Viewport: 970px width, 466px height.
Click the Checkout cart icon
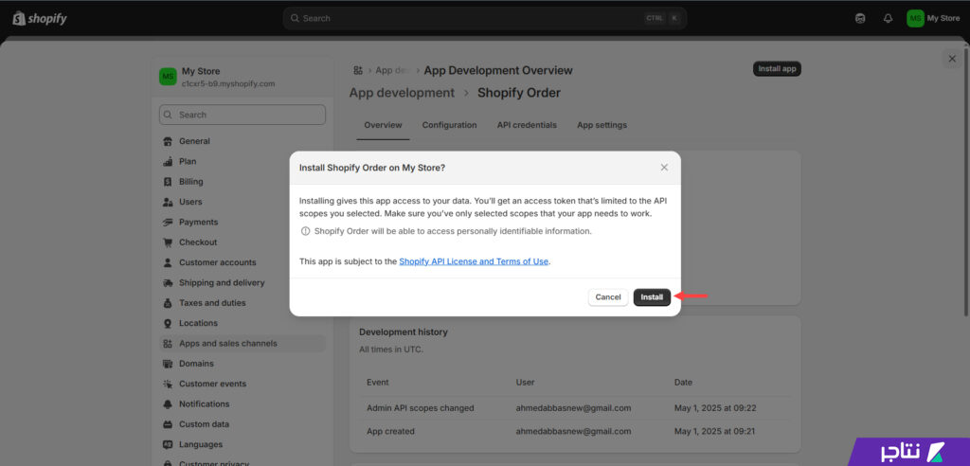click(168, 242)
